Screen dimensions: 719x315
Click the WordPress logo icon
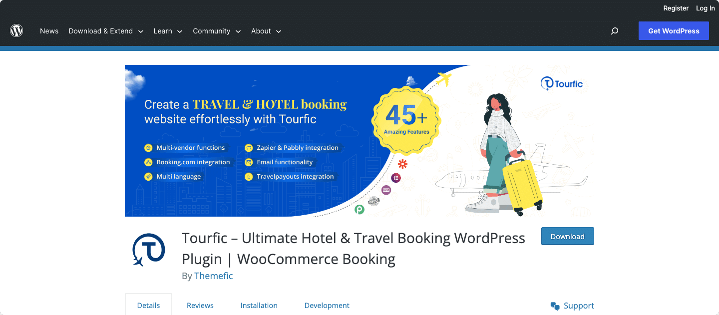(16, 31)
